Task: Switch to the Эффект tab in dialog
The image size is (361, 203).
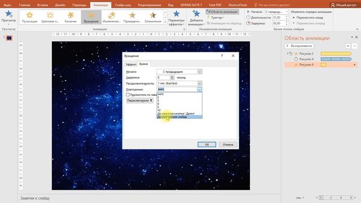Action: (x=131, y=64)
